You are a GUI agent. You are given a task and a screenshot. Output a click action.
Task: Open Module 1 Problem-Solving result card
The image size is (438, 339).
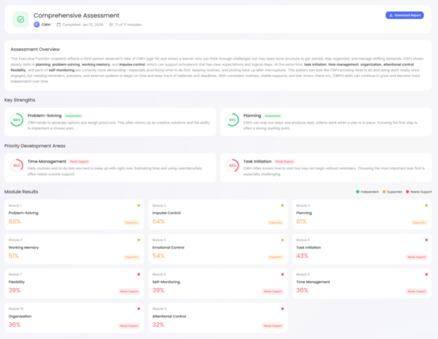pyautogui.click(x=73, y=215)
